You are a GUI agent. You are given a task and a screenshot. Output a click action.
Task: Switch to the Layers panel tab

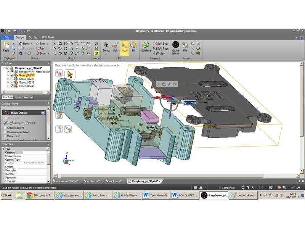point(17,97)
